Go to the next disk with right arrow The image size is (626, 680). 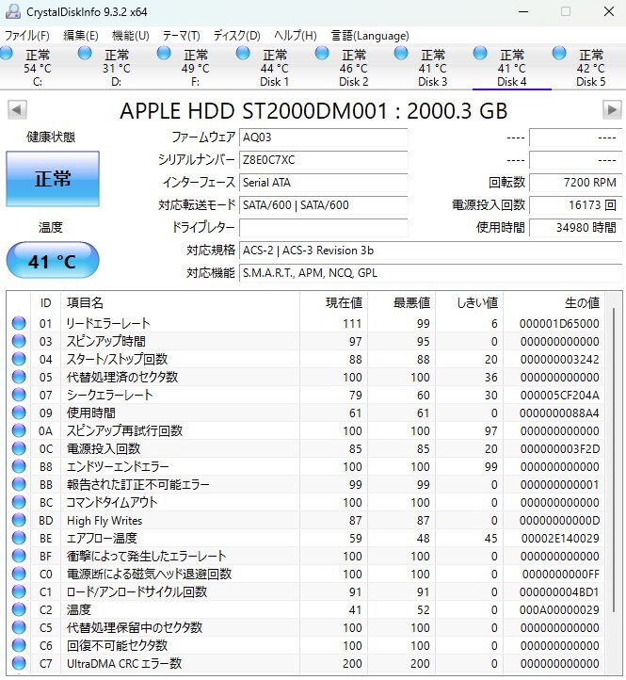click(612, 109)
